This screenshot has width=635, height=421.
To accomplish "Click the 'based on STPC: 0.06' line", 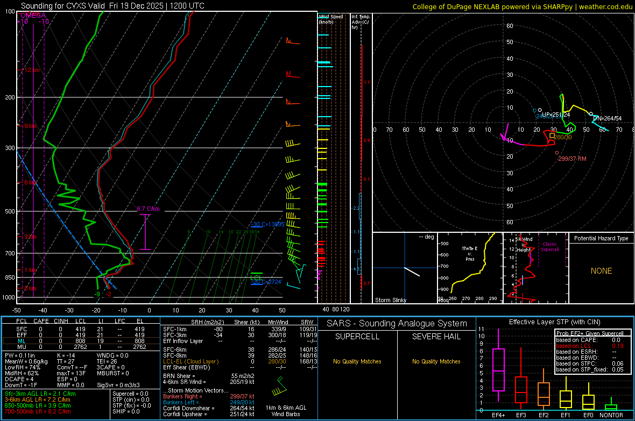I will click(x=590, y=363).
